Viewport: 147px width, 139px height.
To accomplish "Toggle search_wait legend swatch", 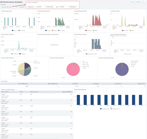I will 125,54.
